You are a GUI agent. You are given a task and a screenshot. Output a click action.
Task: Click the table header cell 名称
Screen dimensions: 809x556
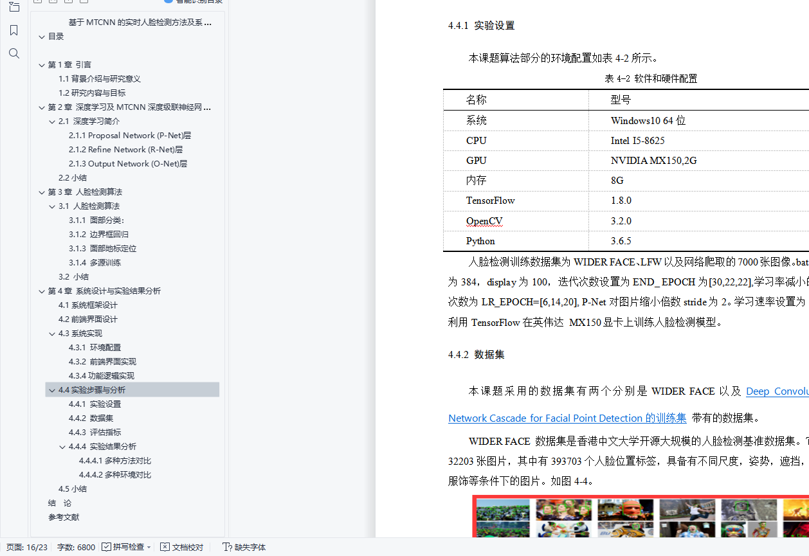[x=477, y=100]
